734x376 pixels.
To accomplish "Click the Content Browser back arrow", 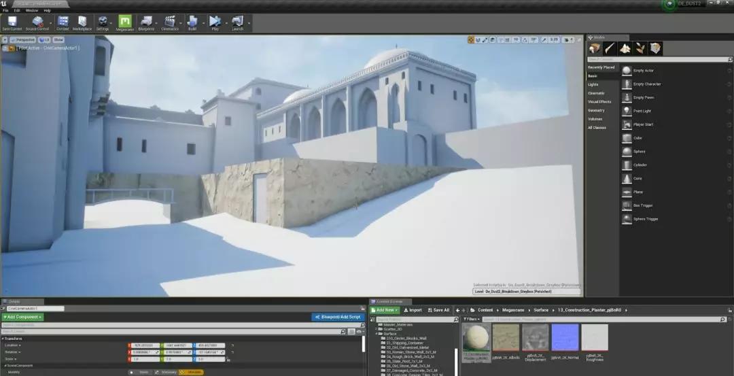I will 458,310.
